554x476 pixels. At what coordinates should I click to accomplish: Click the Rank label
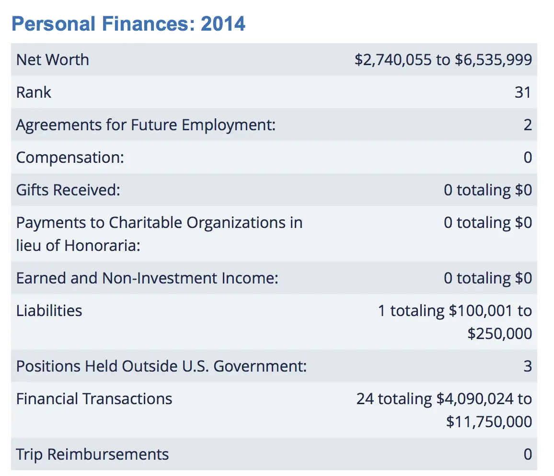[34, 92]
